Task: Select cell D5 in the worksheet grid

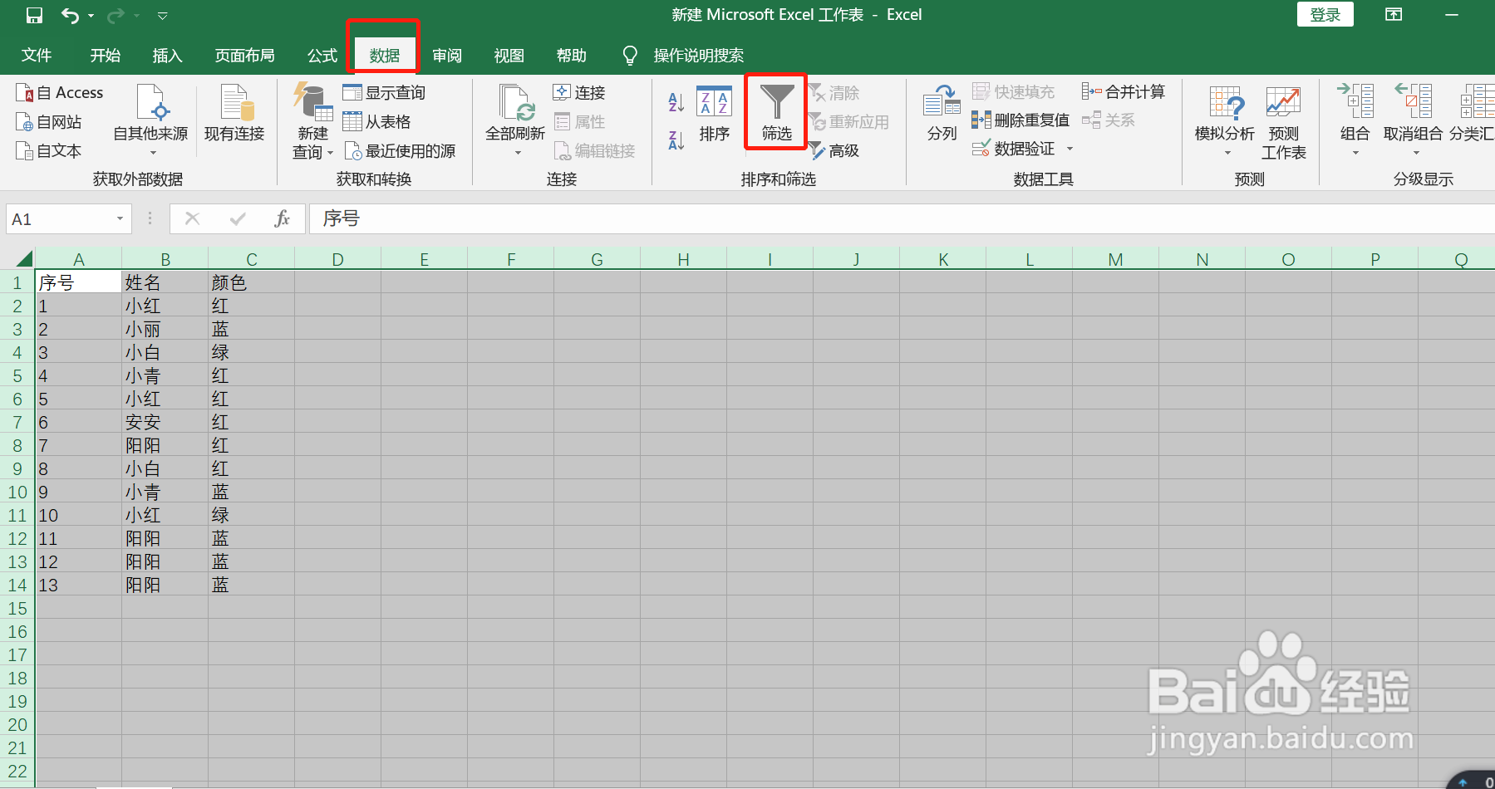Action: tap(337, 375)
